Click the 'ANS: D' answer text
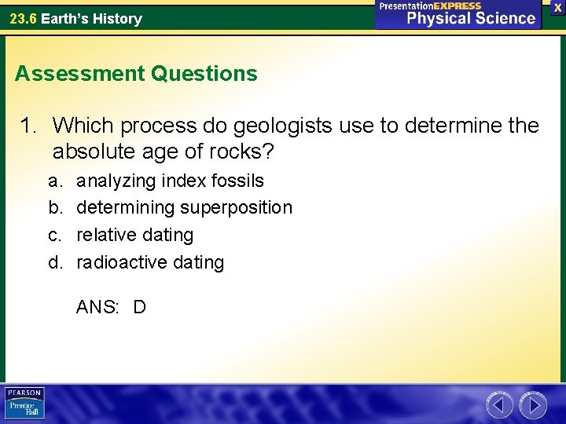566x424 pixels. (111, 307)
